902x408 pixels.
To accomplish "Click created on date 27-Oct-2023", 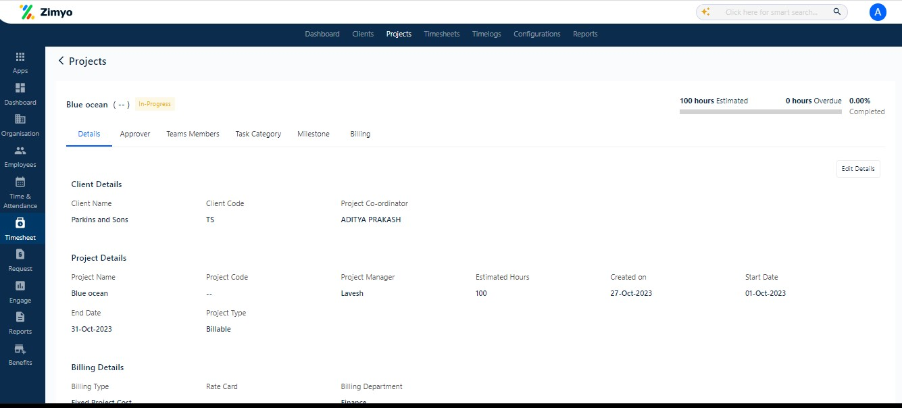I will [x=631, y=293].
